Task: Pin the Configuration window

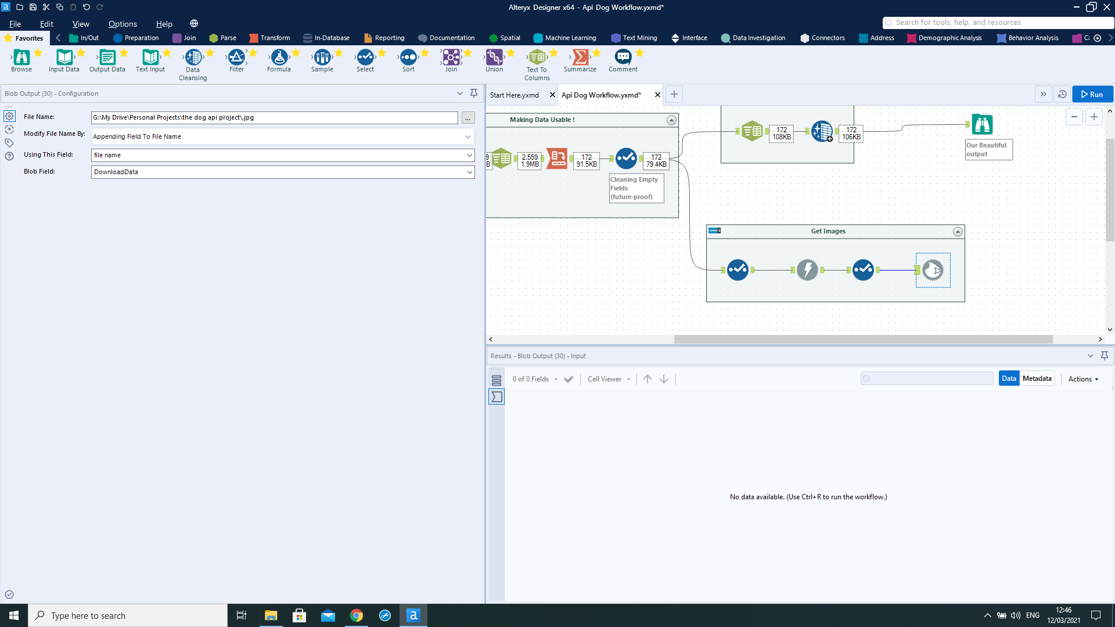Action: click(474, 93)
